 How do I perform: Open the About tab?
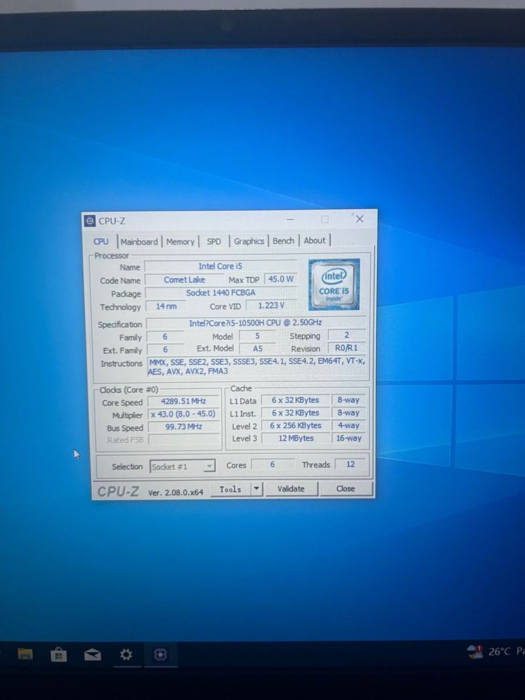coord(315,240)
